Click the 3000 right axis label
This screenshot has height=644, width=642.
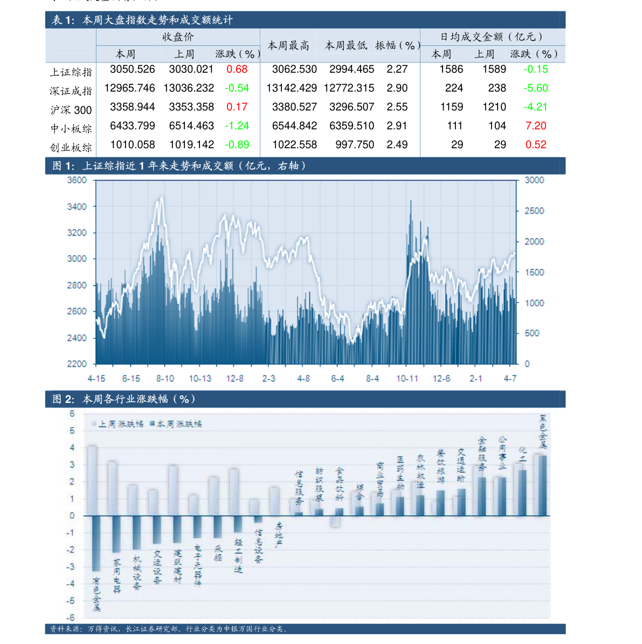(534, 180)
